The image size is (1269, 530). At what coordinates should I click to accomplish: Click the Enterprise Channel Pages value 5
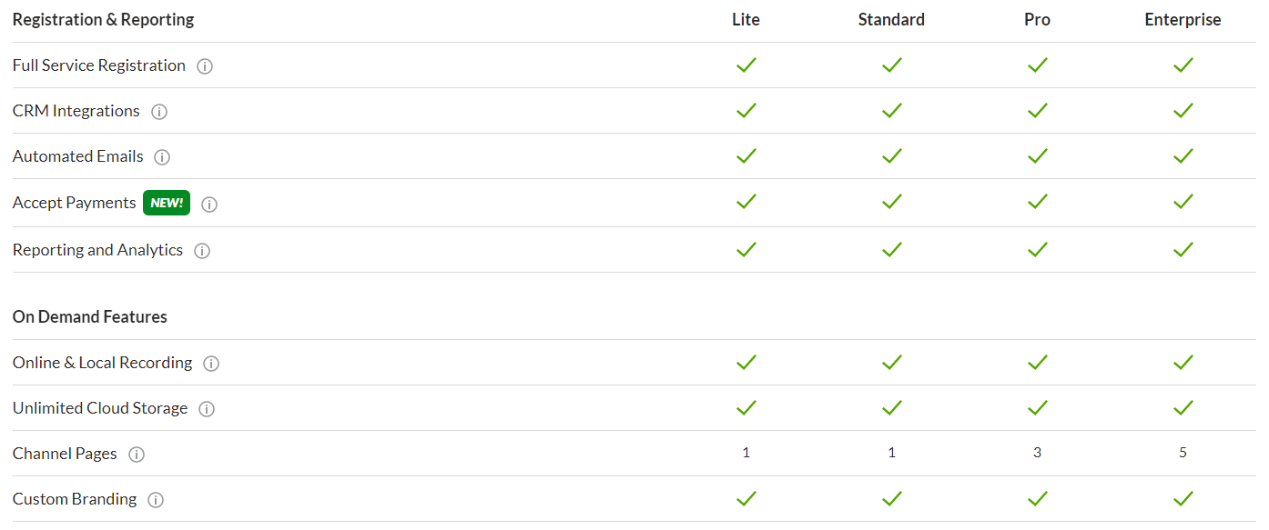1183,453
